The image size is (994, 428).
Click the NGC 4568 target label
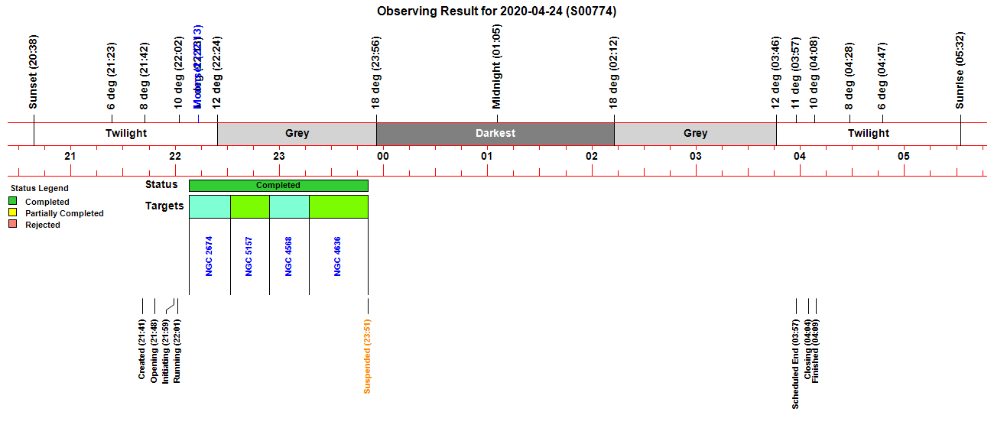(x=288, y=256)
